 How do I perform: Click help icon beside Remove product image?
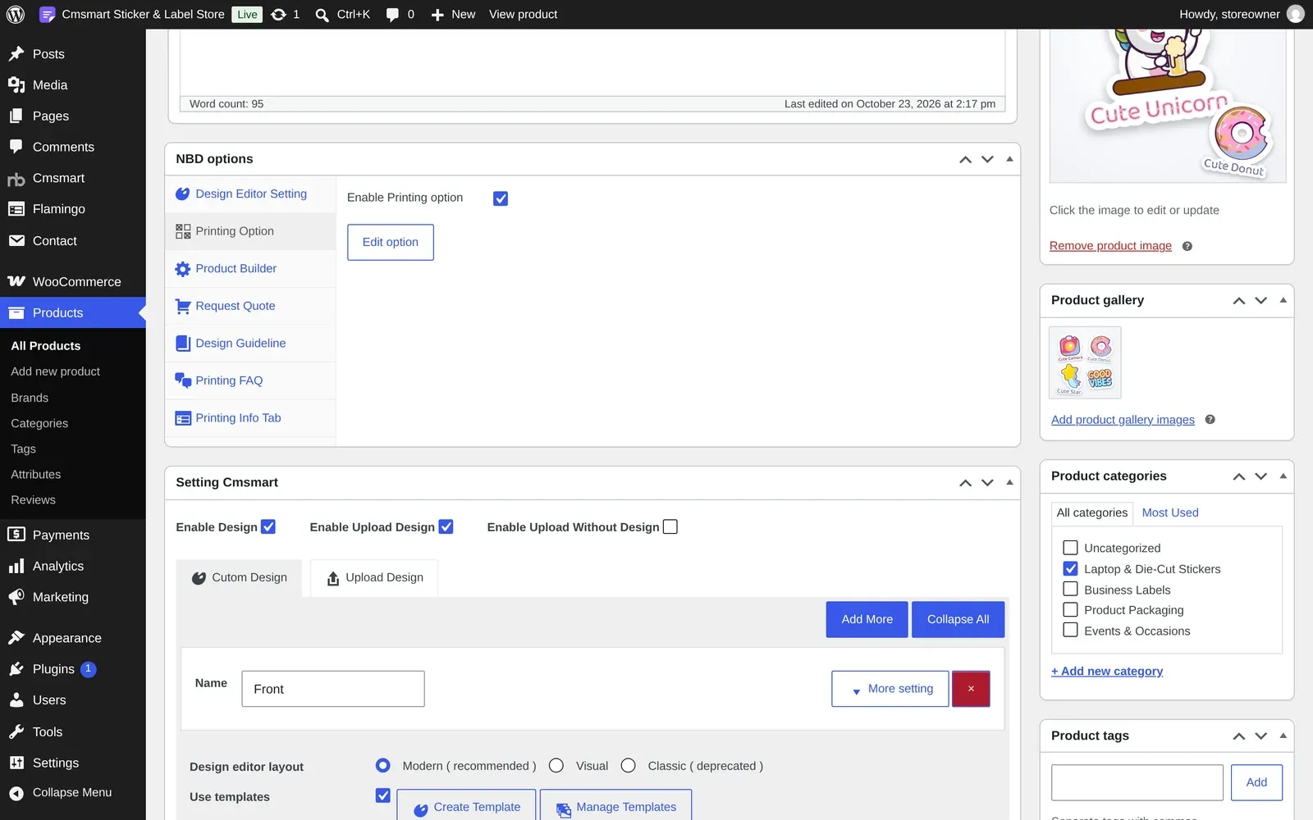tap(1187, 246)
